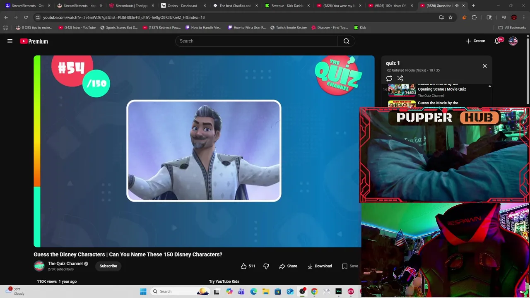
Task: Mute the audio on the active tab
Action: [457, 6]
